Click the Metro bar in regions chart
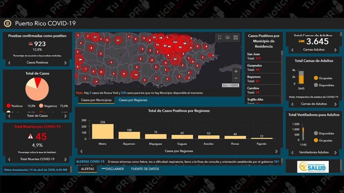The image size is (344, 193). 102,131
